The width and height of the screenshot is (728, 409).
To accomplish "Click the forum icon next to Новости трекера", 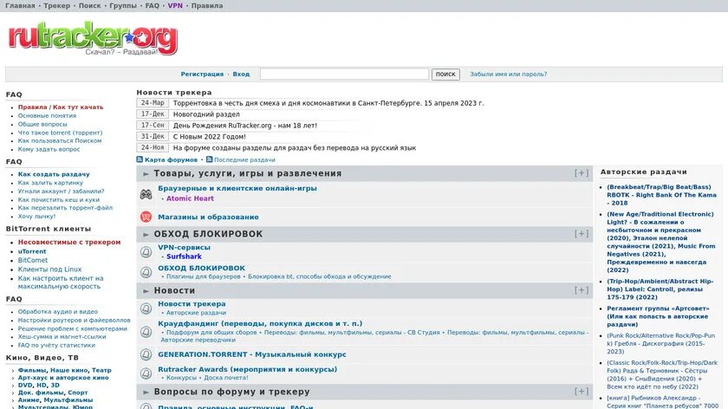I will click(146, 308).
